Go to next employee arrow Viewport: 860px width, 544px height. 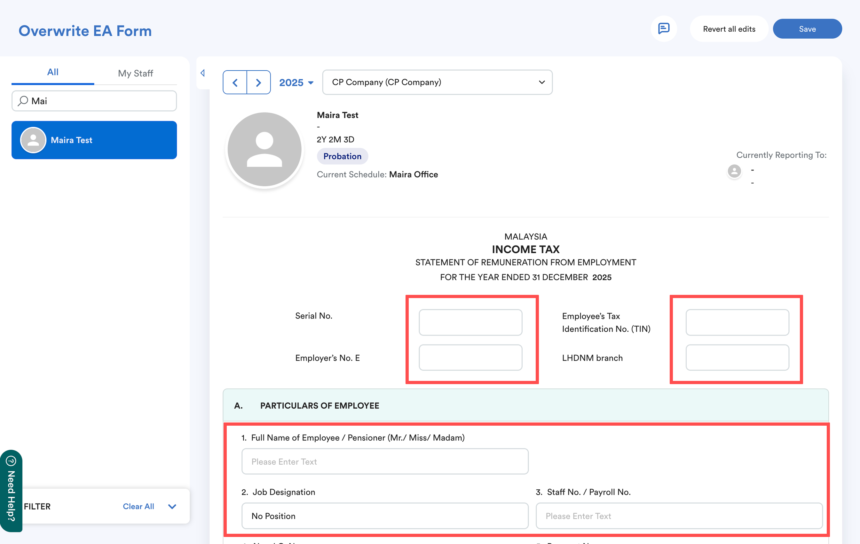click(258, 83)
